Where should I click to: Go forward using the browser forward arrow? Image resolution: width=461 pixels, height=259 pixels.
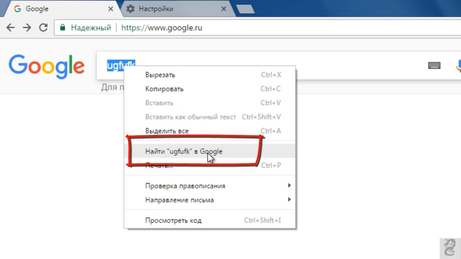(x=27, y=28)
